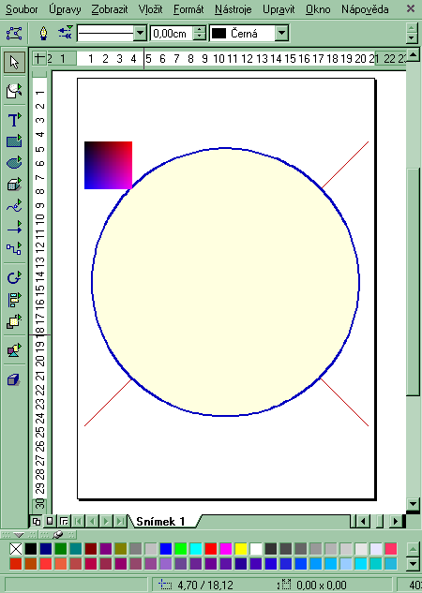Select the Ellipse tool
This screenshot has height=593, width=422.
tap(14, 163)
